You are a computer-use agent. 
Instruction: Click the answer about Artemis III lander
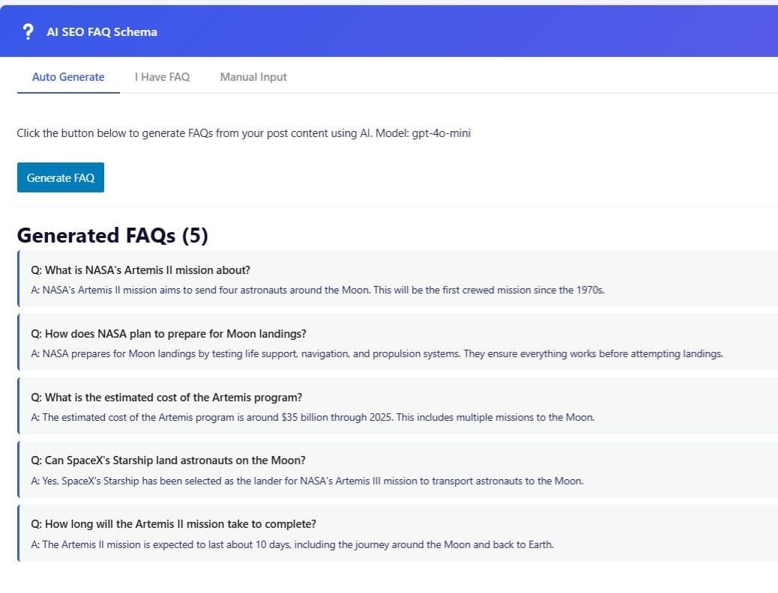(x=307, y=481)
